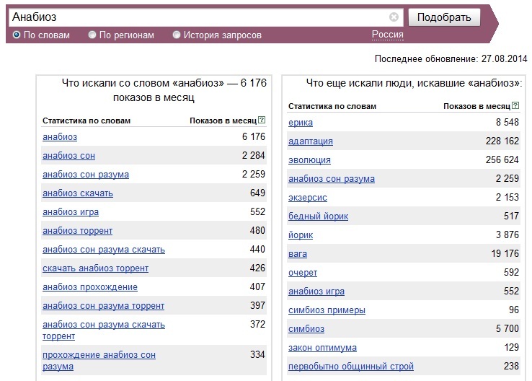Click left 'Статистика по словам' column header
Viewport: 532px width, 381px height.
click(x=87, y=121)
